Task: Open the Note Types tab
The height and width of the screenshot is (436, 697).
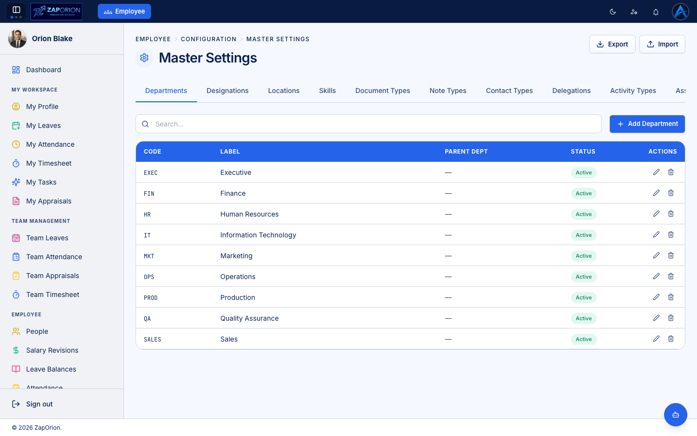Action: point(448,91)
